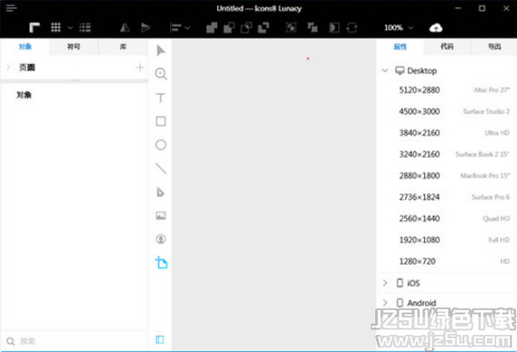Switch to the 导出 export tab
The image size is (517, 352).
click(x=494, y=47)
